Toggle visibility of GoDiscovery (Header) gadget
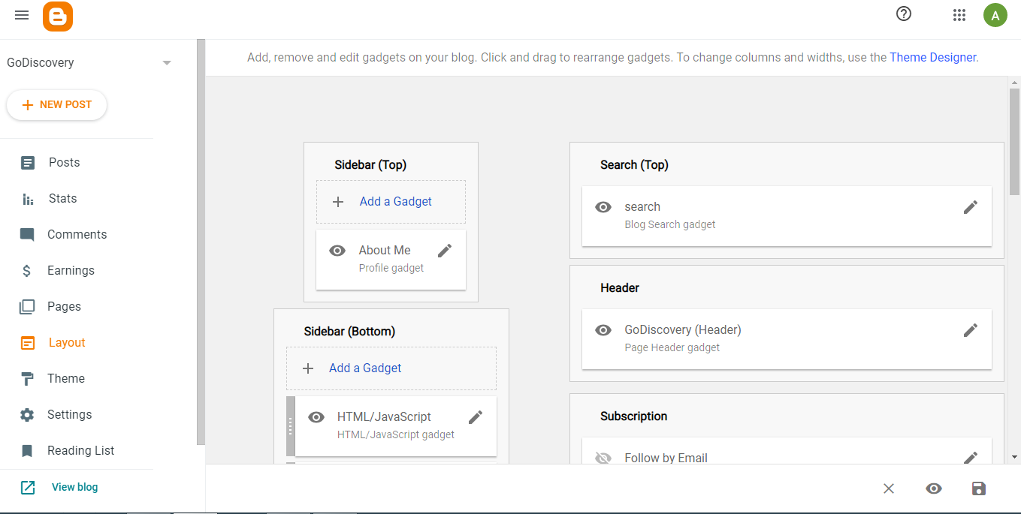1021x514 pixels. [x=603, y=330]
